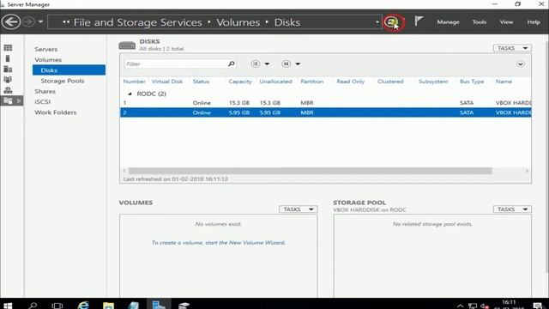Image resolution: width=549 pixels, height=309 pixels.
Task: Expand the breadcrumb address dropdown
Action: point(377,22)
